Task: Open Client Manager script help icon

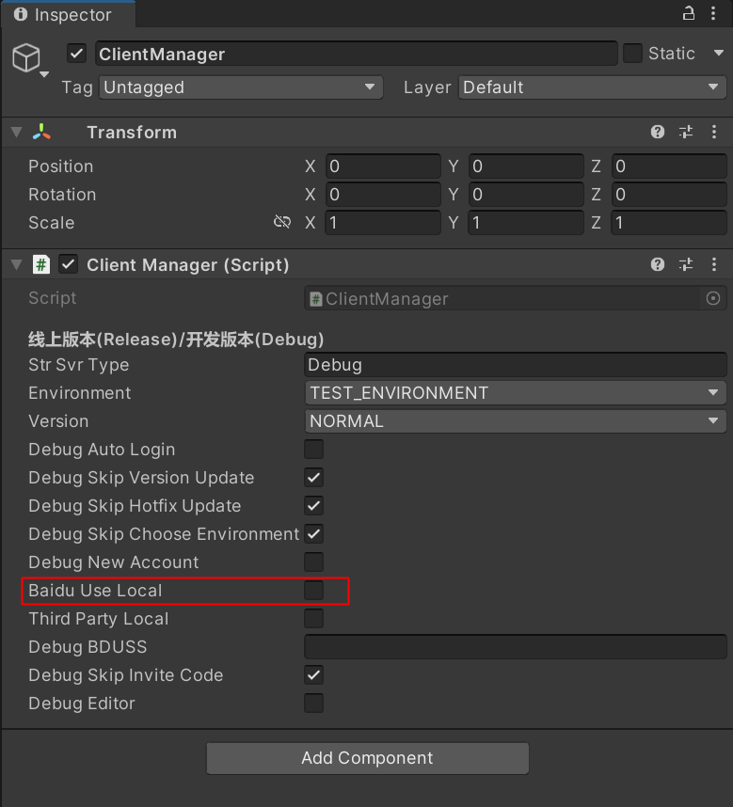Action: click(658, 265)
